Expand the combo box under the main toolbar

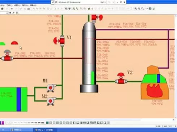[x=7, y=13]
